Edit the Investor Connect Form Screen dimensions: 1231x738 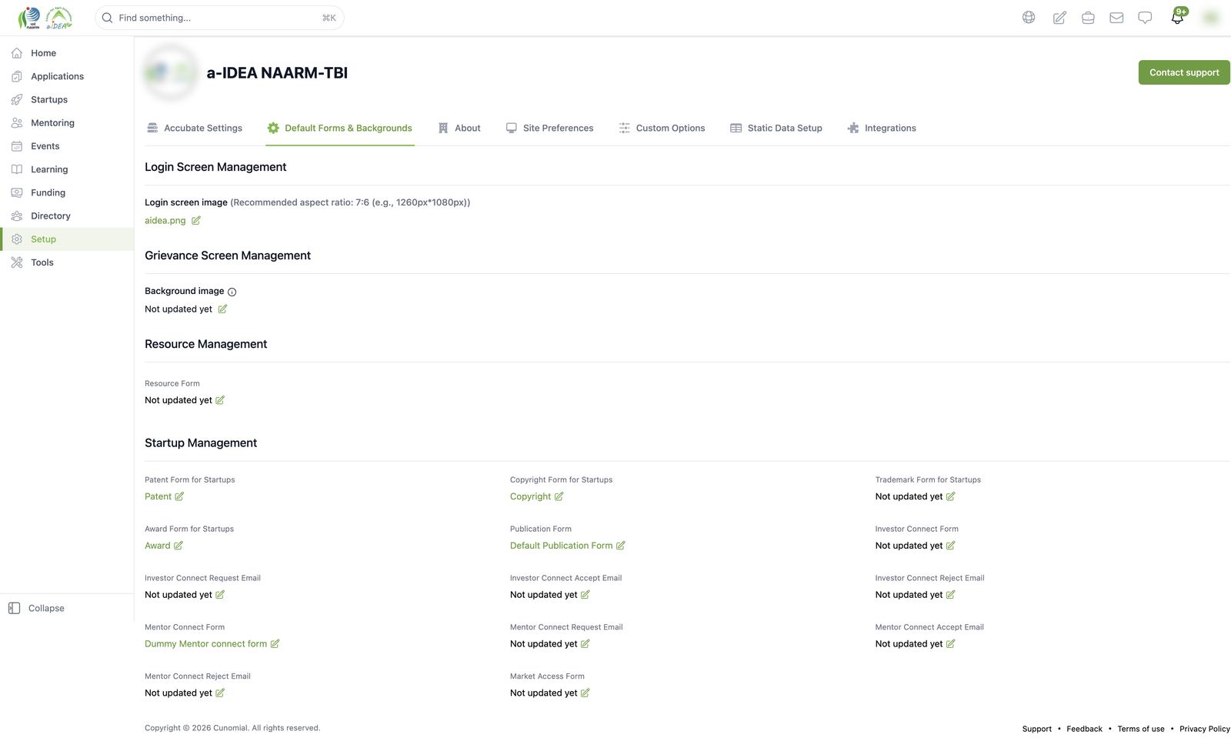click(x=950, y=546)
